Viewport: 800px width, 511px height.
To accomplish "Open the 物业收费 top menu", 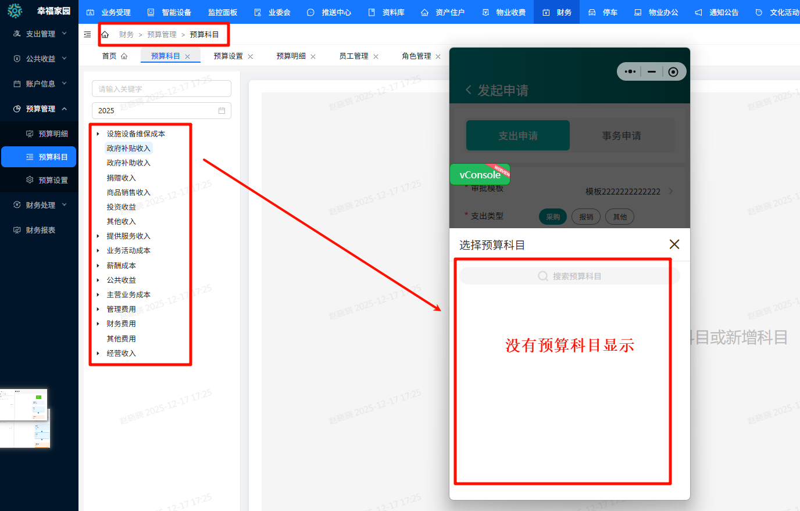I will pos(504,12).
